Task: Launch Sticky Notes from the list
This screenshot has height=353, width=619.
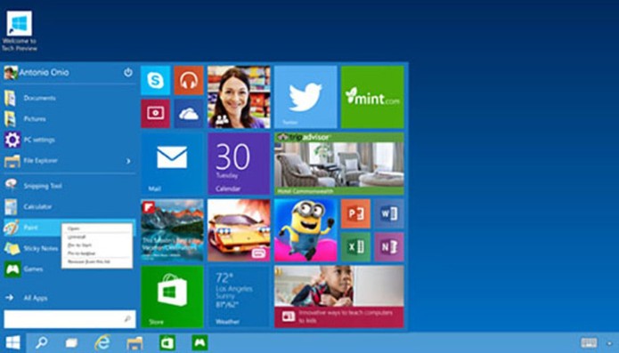Action: tap(31, 248)
